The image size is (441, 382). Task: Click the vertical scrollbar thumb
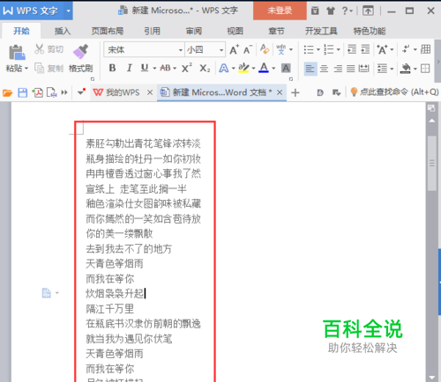tap(431, 163)
